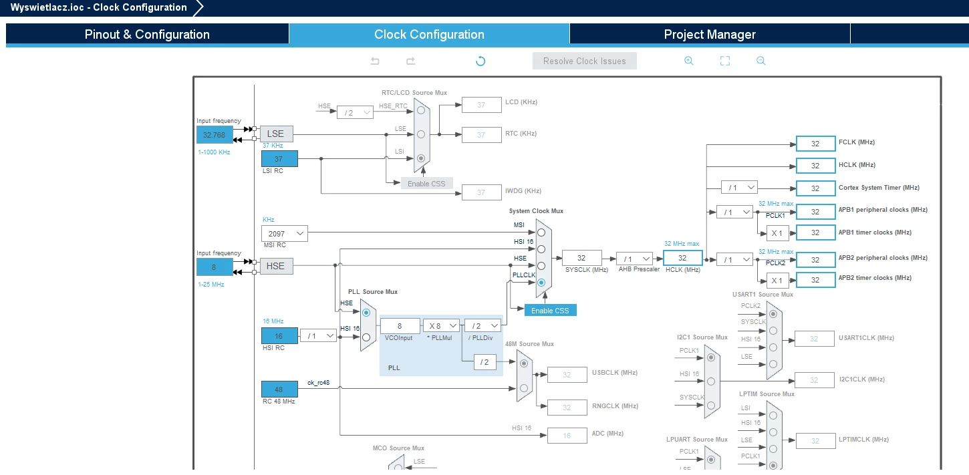Screen dimensions: 969x475
Task: Click the LPTIMCLK (MHz) value box
Action: tap(815, 441)
